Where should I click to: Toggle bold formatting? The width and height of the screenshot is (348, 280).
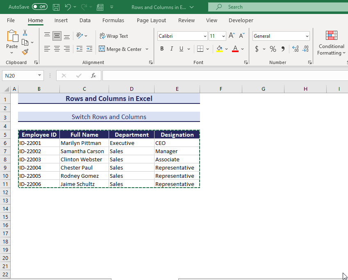(161, 49)
